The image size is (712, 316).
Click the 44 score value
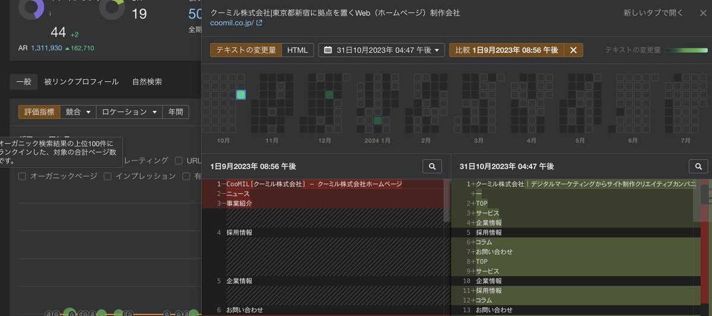pyautogui.click(x=58, y=32)
